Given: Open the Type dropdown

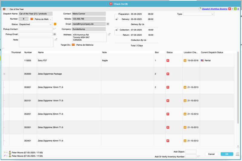Looking at the screenshot, I should (x=199, y=14).
